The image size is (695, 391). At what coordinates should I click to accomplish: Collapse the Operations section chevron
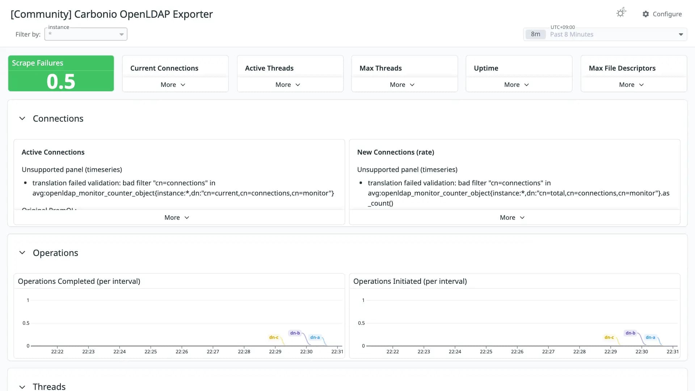[x=22, y=253]
